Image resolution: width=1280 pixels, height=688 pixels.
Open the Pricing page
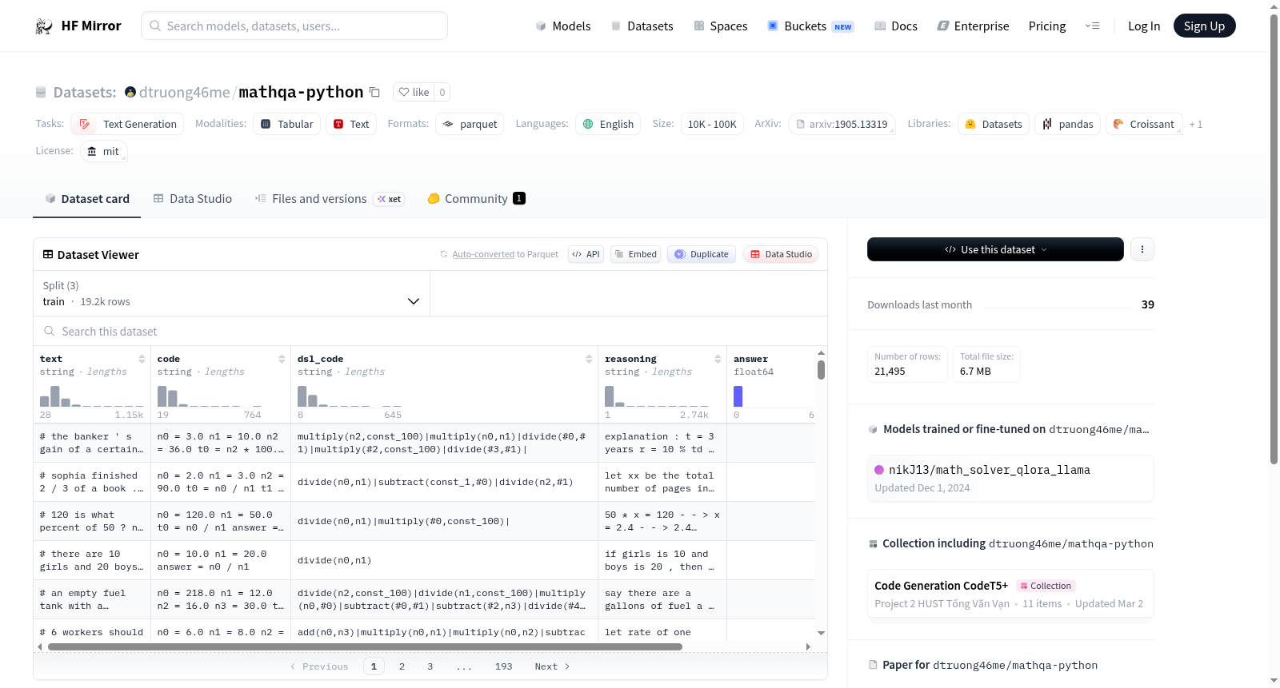tap(1047, 26)
